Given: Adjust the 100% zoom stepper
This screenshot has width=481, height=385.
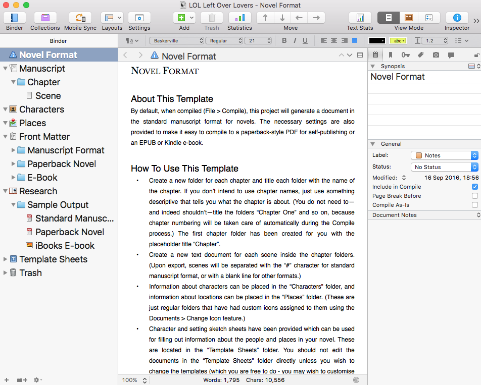Looking at the screenshot, I should point(145,380).
